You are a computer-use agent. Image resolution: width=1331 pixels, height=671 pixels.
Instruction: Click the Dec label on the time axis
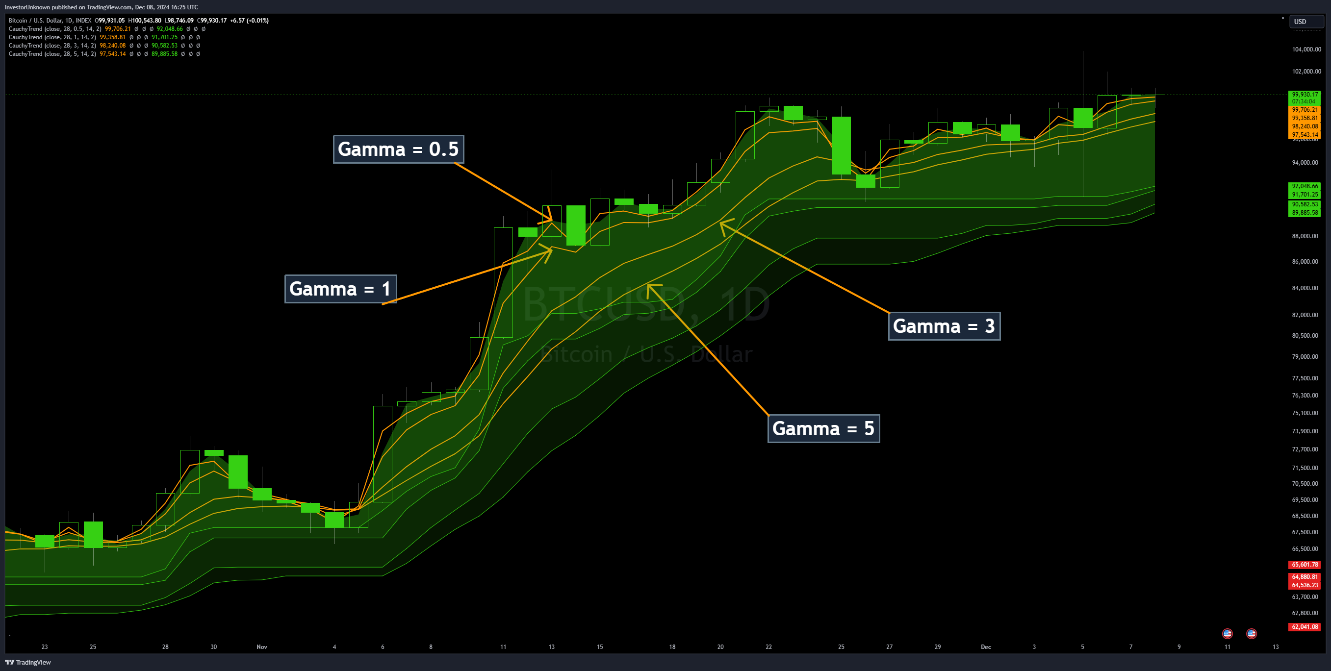pyautogui.click(x=986, y=646)
